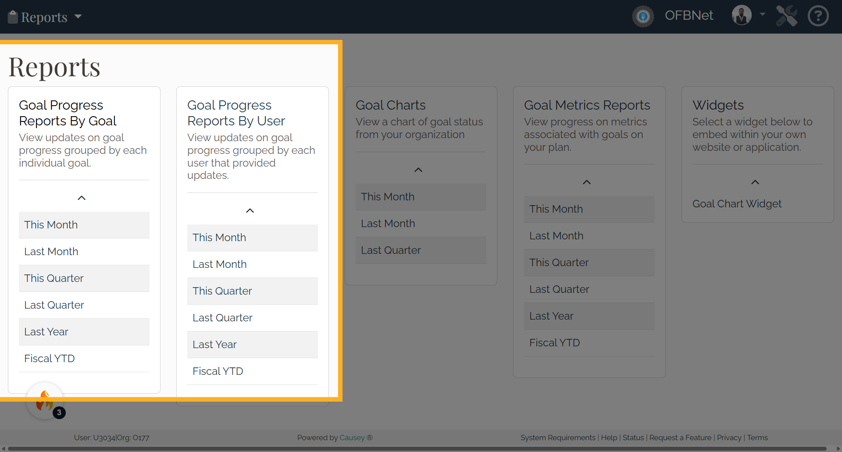The height and width of the screenshot is (452, 842).
Task: Open Fiscal YTD under Reports By Goal
Action: (84, 359)
